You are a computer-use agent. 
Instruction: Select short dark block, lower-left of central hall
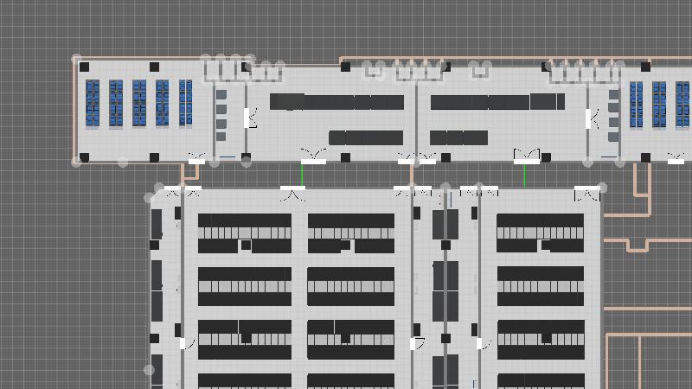(x=366, y=137)
